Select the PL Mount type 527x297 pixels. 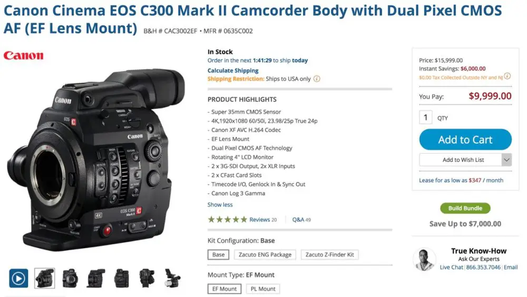263,289
